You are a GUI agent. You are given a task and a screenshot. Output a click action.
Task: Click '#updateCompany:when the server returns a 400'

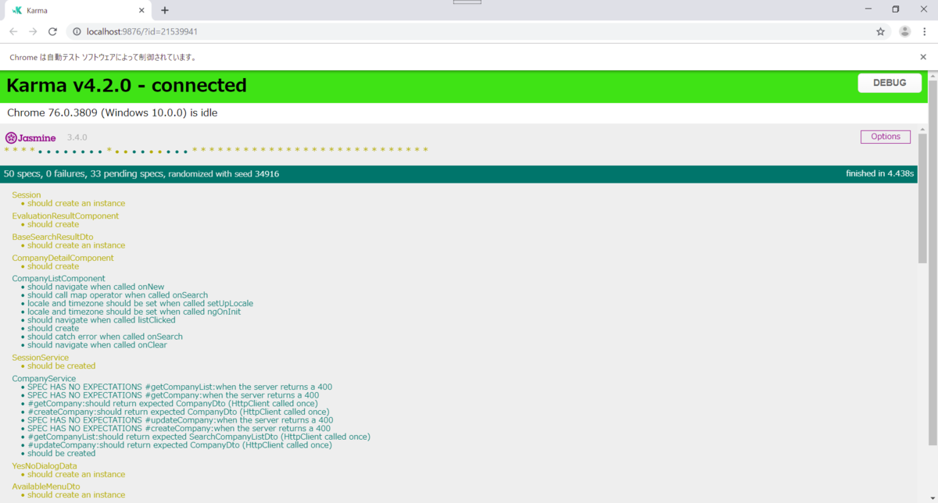click(x=181, y=420)
